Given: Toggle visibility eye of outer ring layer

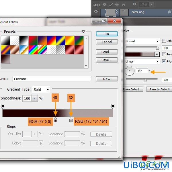Looking at the screenshot, I should point(96,11).
